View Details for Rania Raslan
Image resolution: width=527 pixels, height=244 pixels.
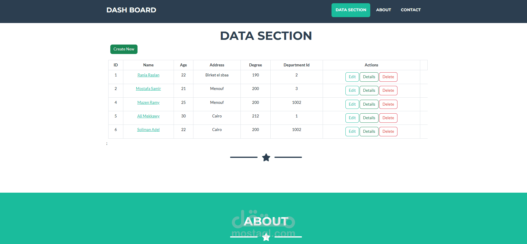[x=369, y=77]
